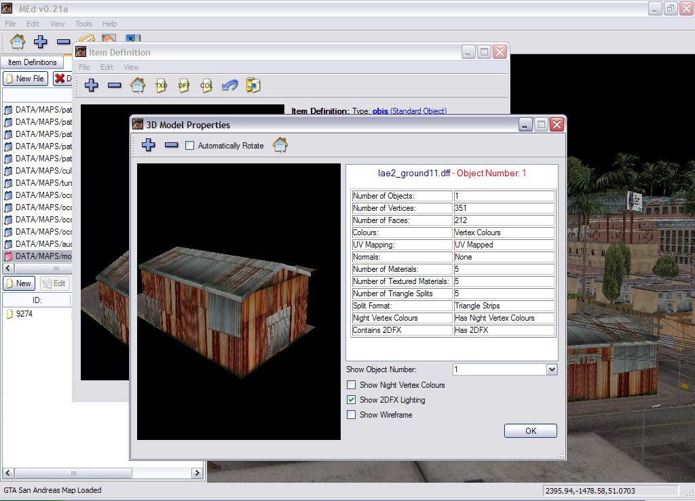Open the Show Object Number dropdown
Screen dimensions: 695x501
tap(551, 369)
